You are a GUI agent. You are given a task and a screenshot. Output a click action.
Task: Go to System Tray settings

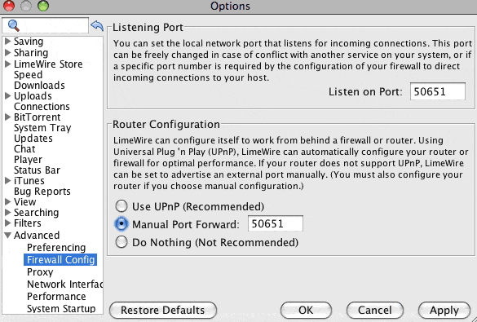[42, 128]
